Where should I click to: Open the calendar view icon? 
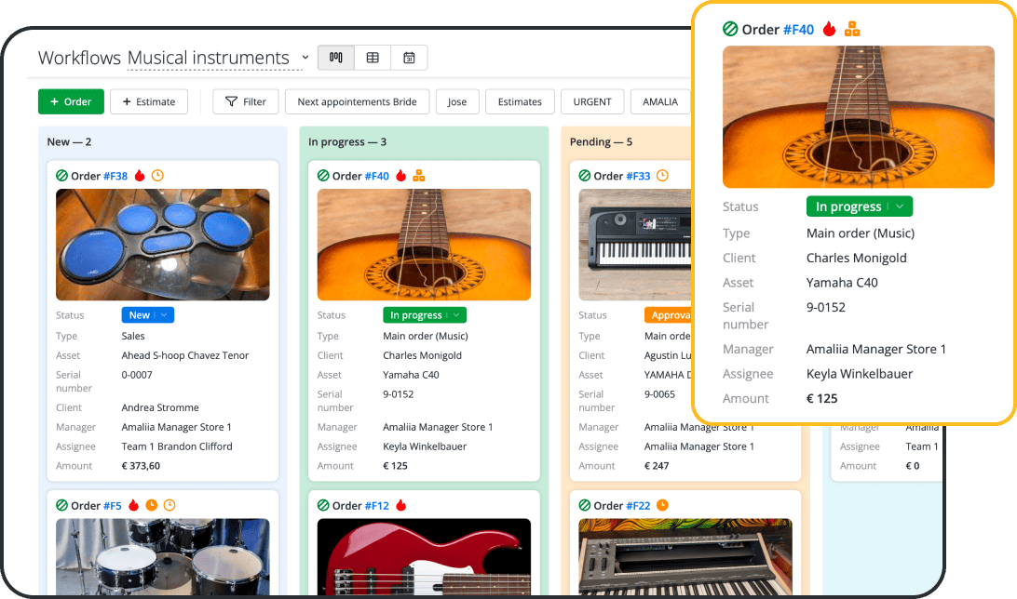click(409, 57)
